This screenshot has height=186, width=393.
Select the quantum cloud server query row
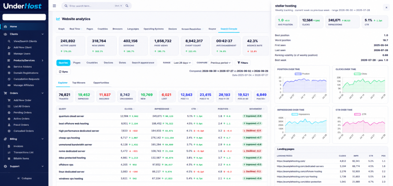tap(162, 116)
